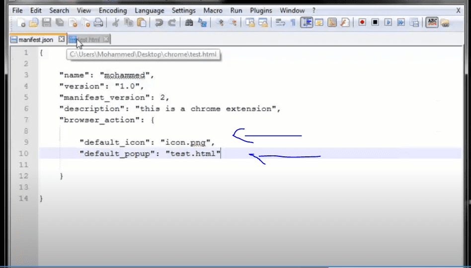Open the Encoding menu
This screenshot has height=268, width=471.
coord(113,10)
